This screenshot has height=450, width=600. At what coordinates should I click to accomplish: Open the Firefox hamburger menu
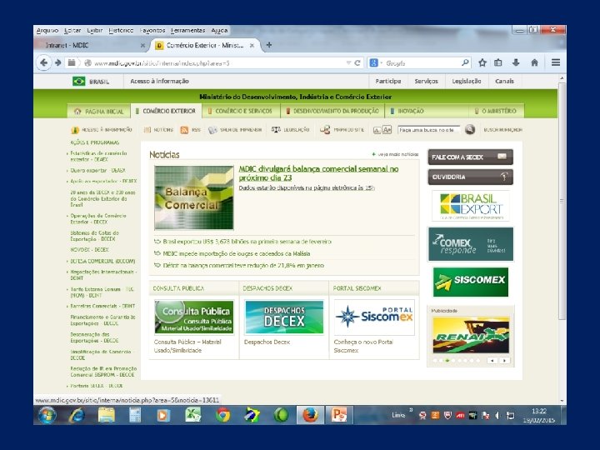556,62
